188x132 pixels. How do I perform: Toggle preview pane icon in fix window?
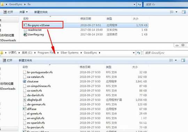coord(184,12)
